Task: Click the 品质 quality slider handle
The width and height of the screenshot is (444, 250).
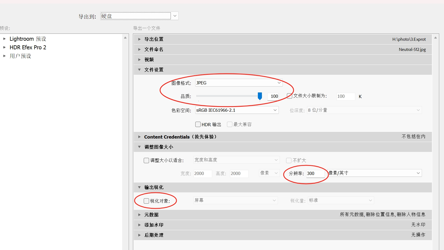Action: (x=260, y=96)
